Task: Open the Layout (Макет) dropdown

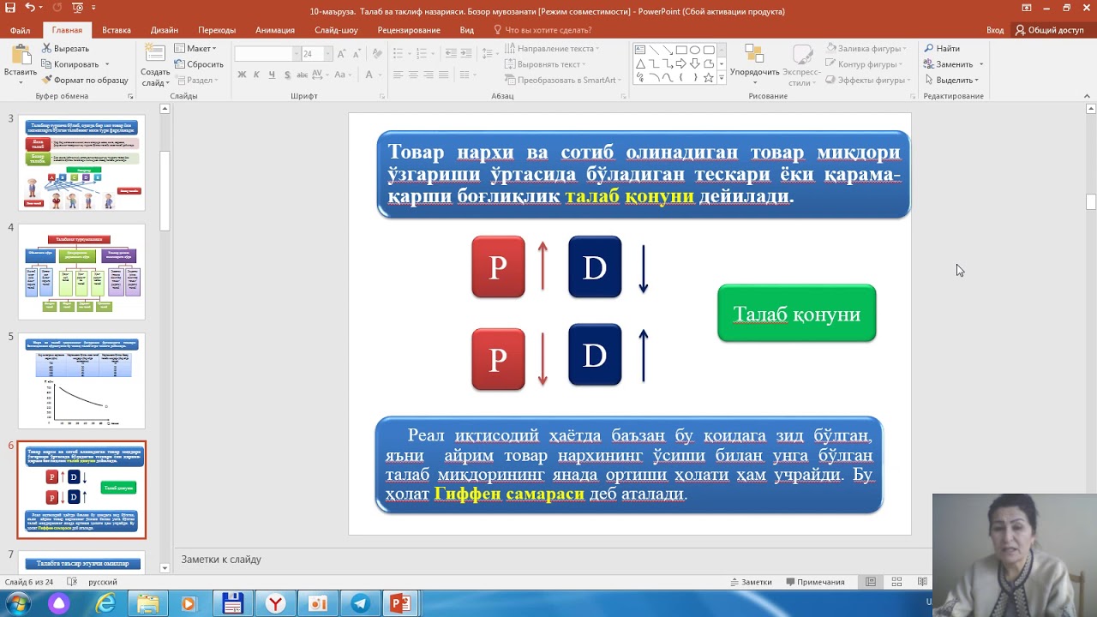Action: click(195, 49)
